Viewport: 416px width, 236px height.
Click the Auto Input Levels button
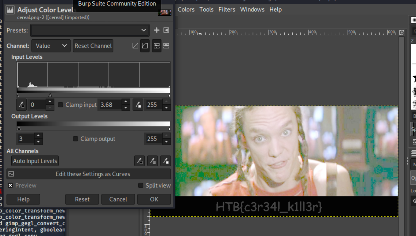click(x=35, y=161)
